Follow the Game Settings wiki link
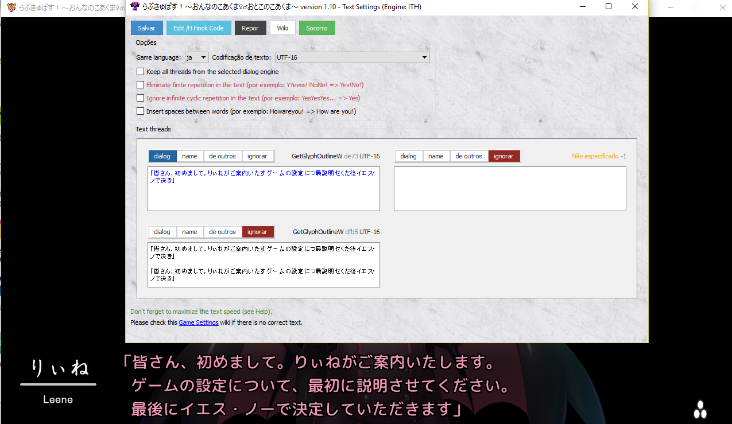The image size is (732, 424). [198, 322]
